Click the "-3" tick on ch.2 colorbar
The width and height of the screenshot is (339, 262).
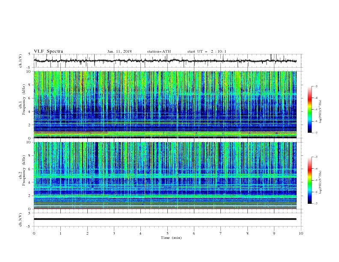(315, 157)
